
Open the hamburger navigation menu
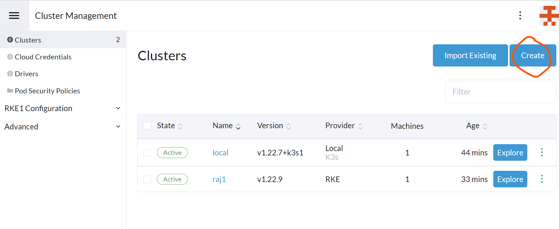click(x=14, y=16)
